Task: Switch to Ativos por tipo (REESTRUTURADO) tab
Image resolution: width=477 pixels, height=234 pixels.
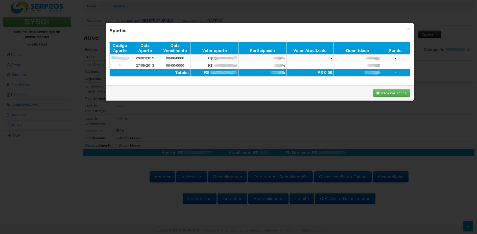Action: [x=145, y=20]
